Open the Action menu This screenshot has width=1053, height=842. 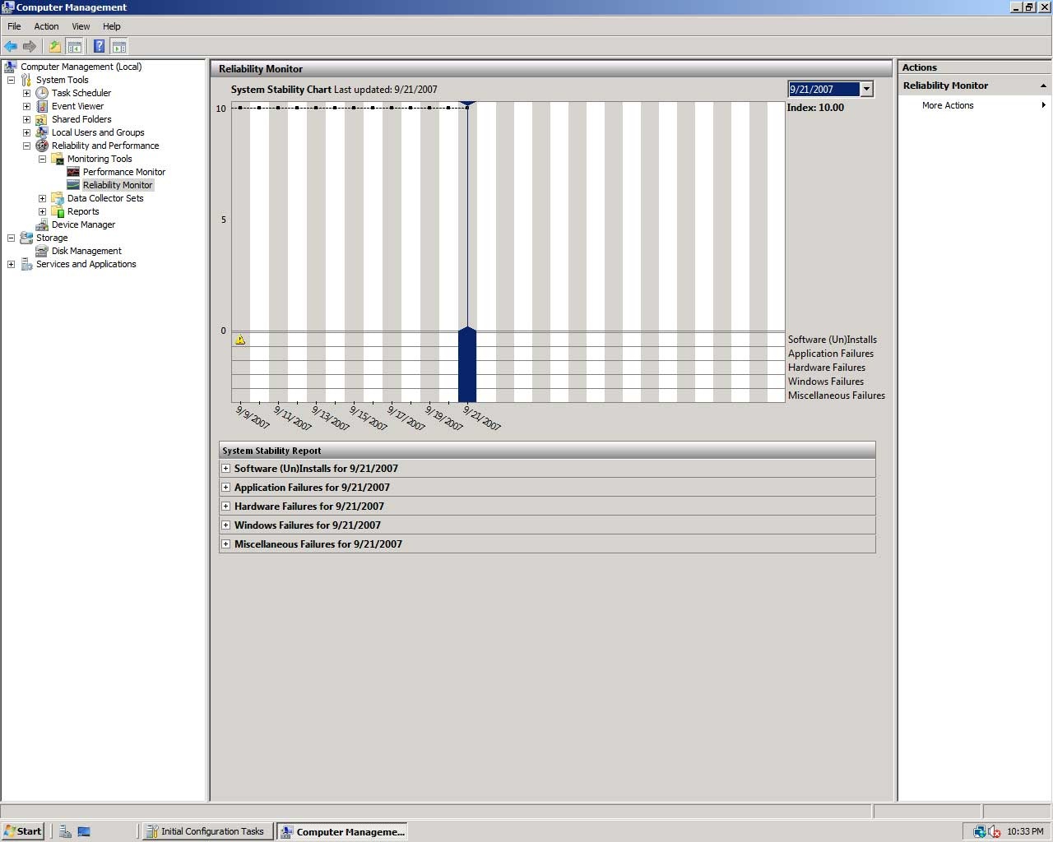[x=46, y=26]
